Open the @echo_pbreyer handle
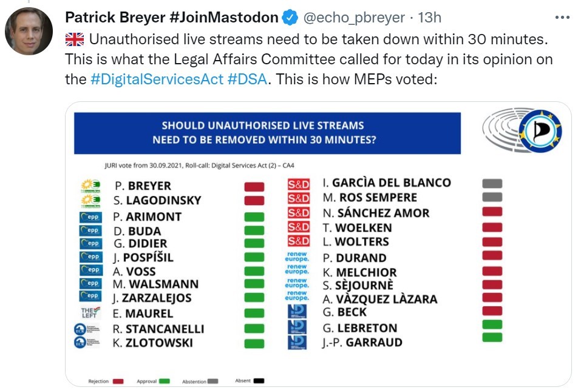This screenshot has height=390, width=578. point(354,18)
